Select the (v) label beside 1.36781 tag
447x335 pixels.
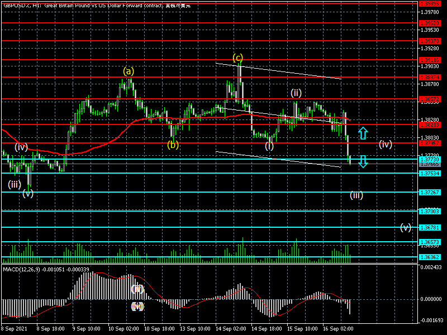(406, 227)
